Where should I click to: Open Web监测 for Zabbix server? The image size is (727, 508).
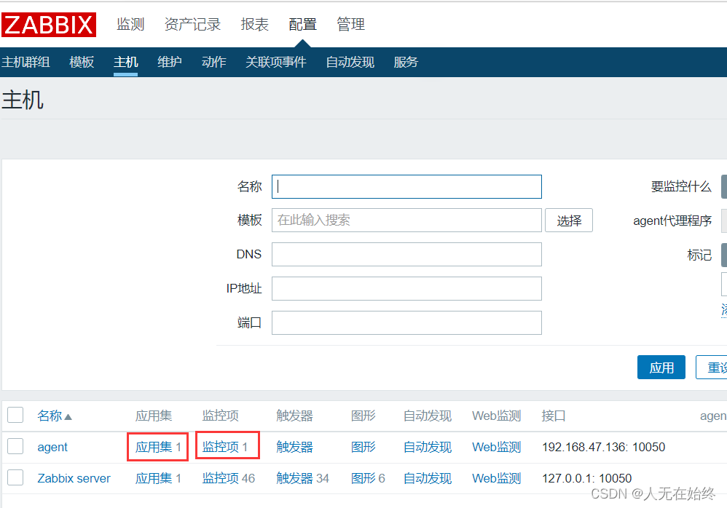tap(497, 478)
